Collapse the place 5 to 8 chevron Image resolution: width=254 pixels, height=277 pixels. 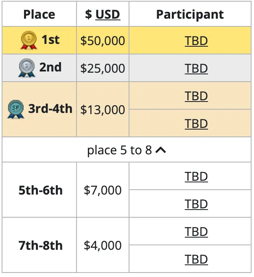pos(160,150)
